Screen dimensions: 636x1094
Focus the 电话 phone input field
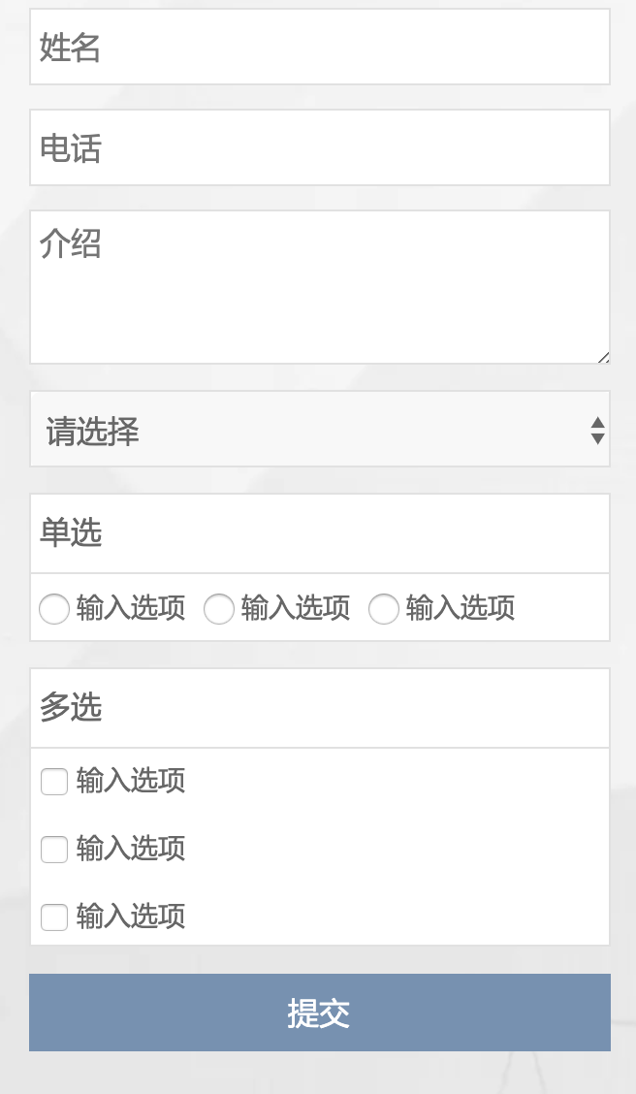pyautogui.click(x=320, y=148)
